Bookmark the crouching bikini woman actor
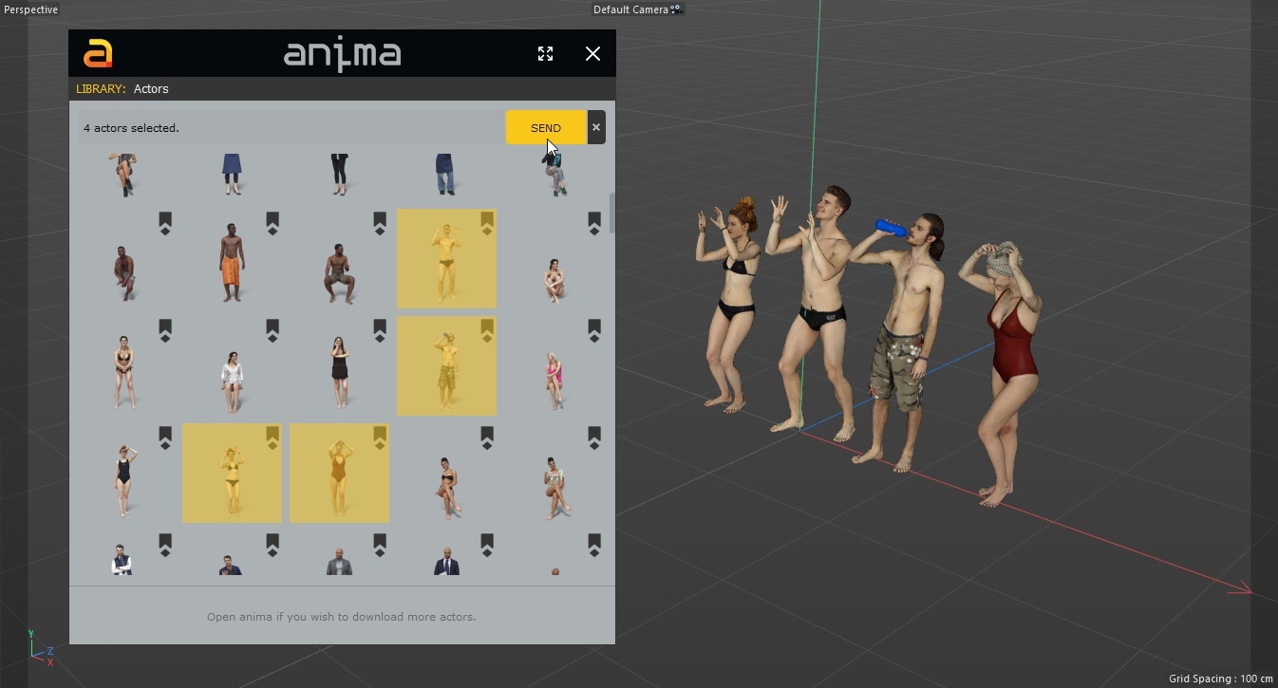This screenshot has width=1278, height=688. pyautogui.click(x=593, y=223)
